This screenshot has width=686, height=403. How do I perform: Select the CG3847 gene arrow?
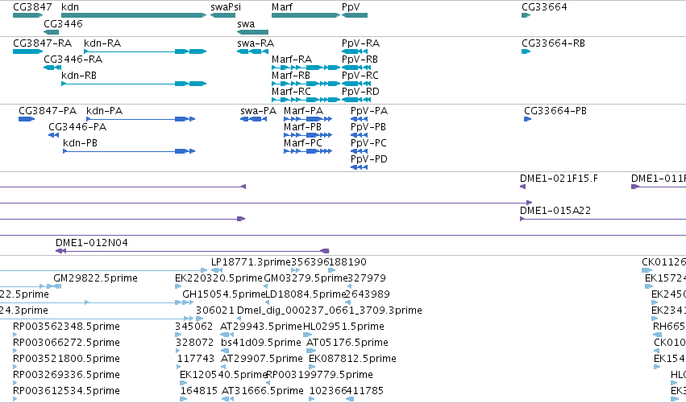coord(28,15)
